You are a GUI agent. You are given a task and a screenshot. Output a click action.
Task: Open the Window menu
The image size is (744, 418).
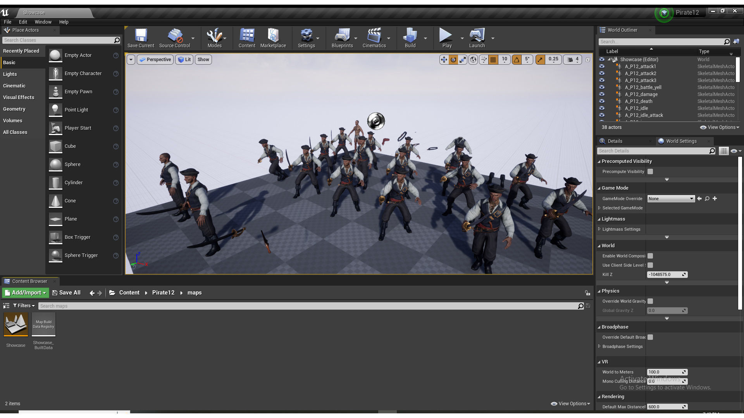[43, 22]
